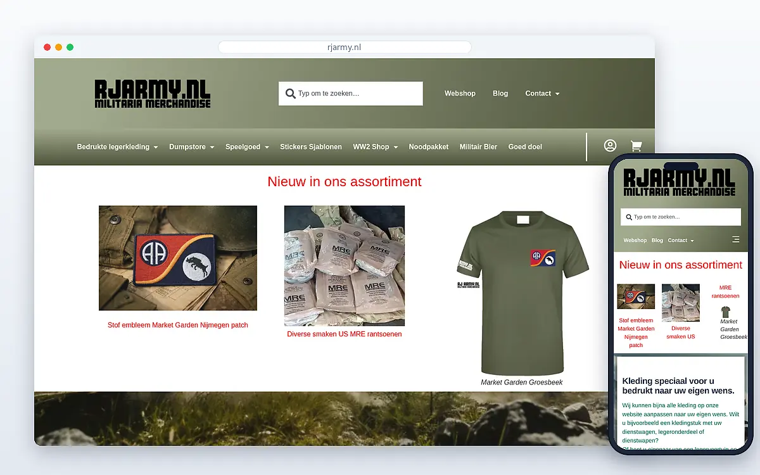Click the magnifier icon in the desktop search box
Screen dimensions: 760x475
tap(291, 94)
